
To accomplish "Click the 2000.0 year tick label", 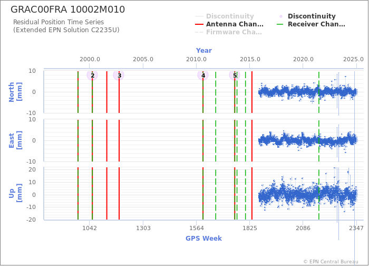I will click(x=90, y=59).
